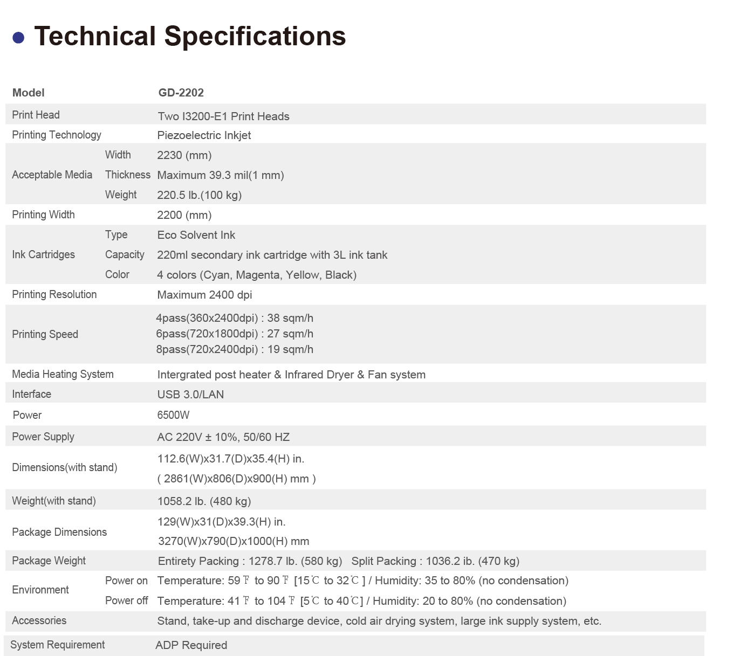Screen dimensions: 733x656
Task: Select the GD-2202 model name
Action: pyautogui.click(x=181, y=93)
